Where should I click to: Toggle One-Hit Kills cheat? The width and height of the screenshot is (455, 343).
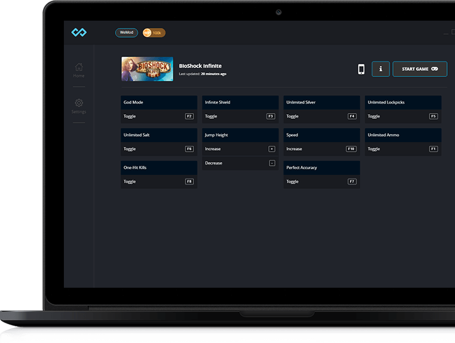pos(130,182)
